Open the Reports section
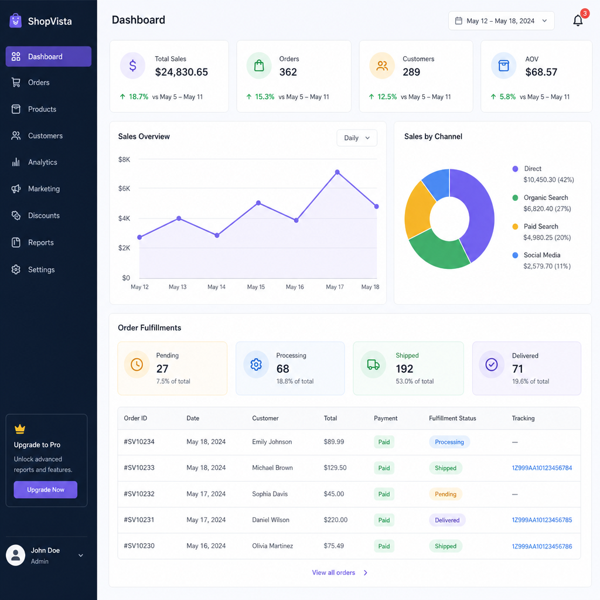The image size is (600, 600). click(48, 242)
